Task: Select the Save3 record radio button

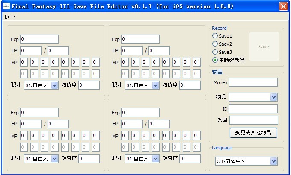Action: (x=222, y=52)
